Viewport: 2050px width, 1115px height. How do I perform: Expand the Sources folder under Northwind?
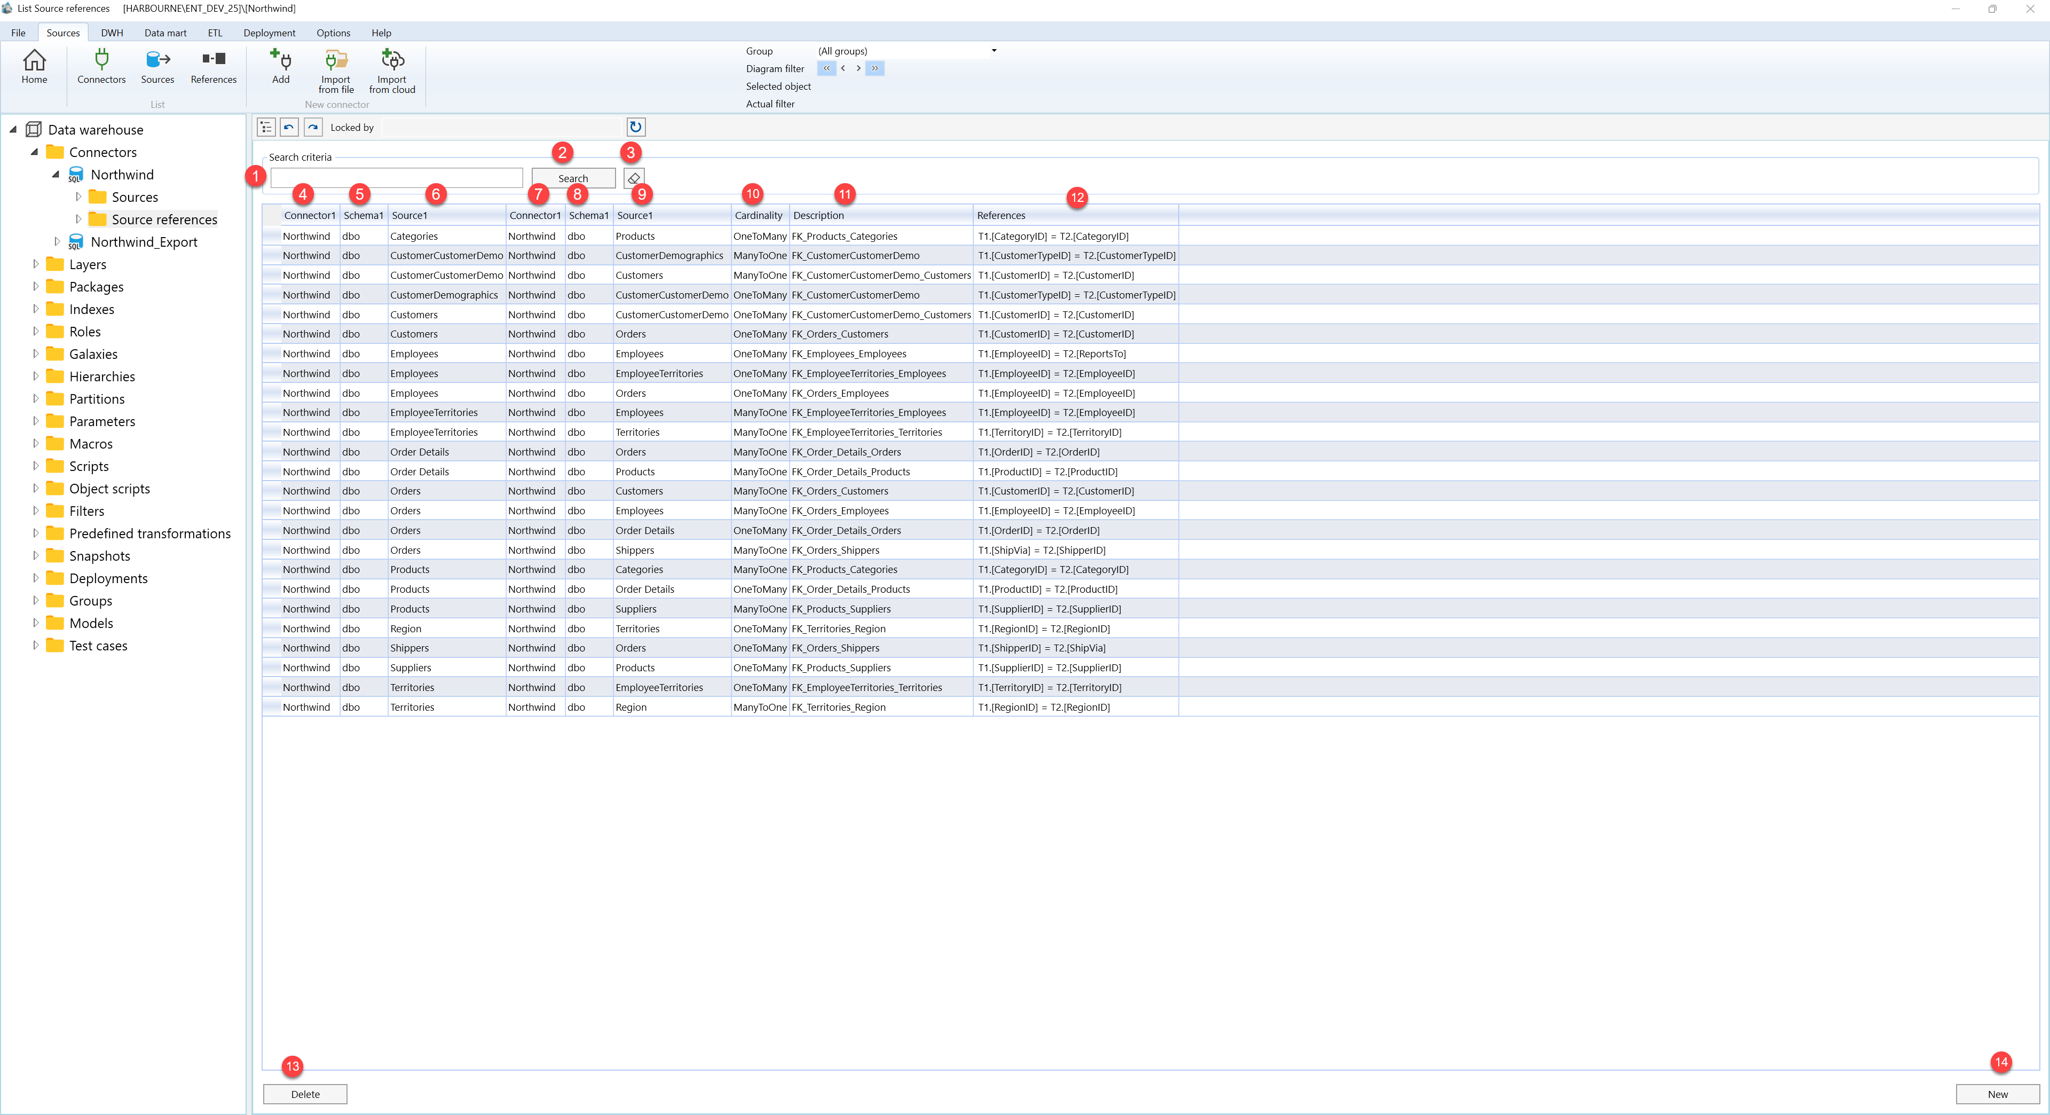point(78,197)
